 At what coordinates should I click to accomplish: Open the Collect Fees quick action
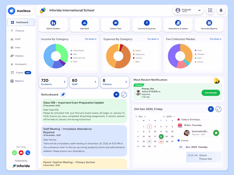[116, 25]
